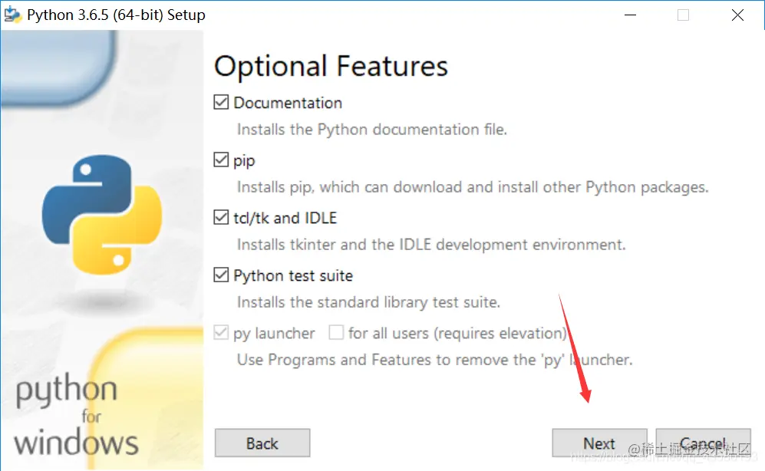Cancel the Python installation
This screenshot has width=765, height=471.
click(x=703, y=443)
